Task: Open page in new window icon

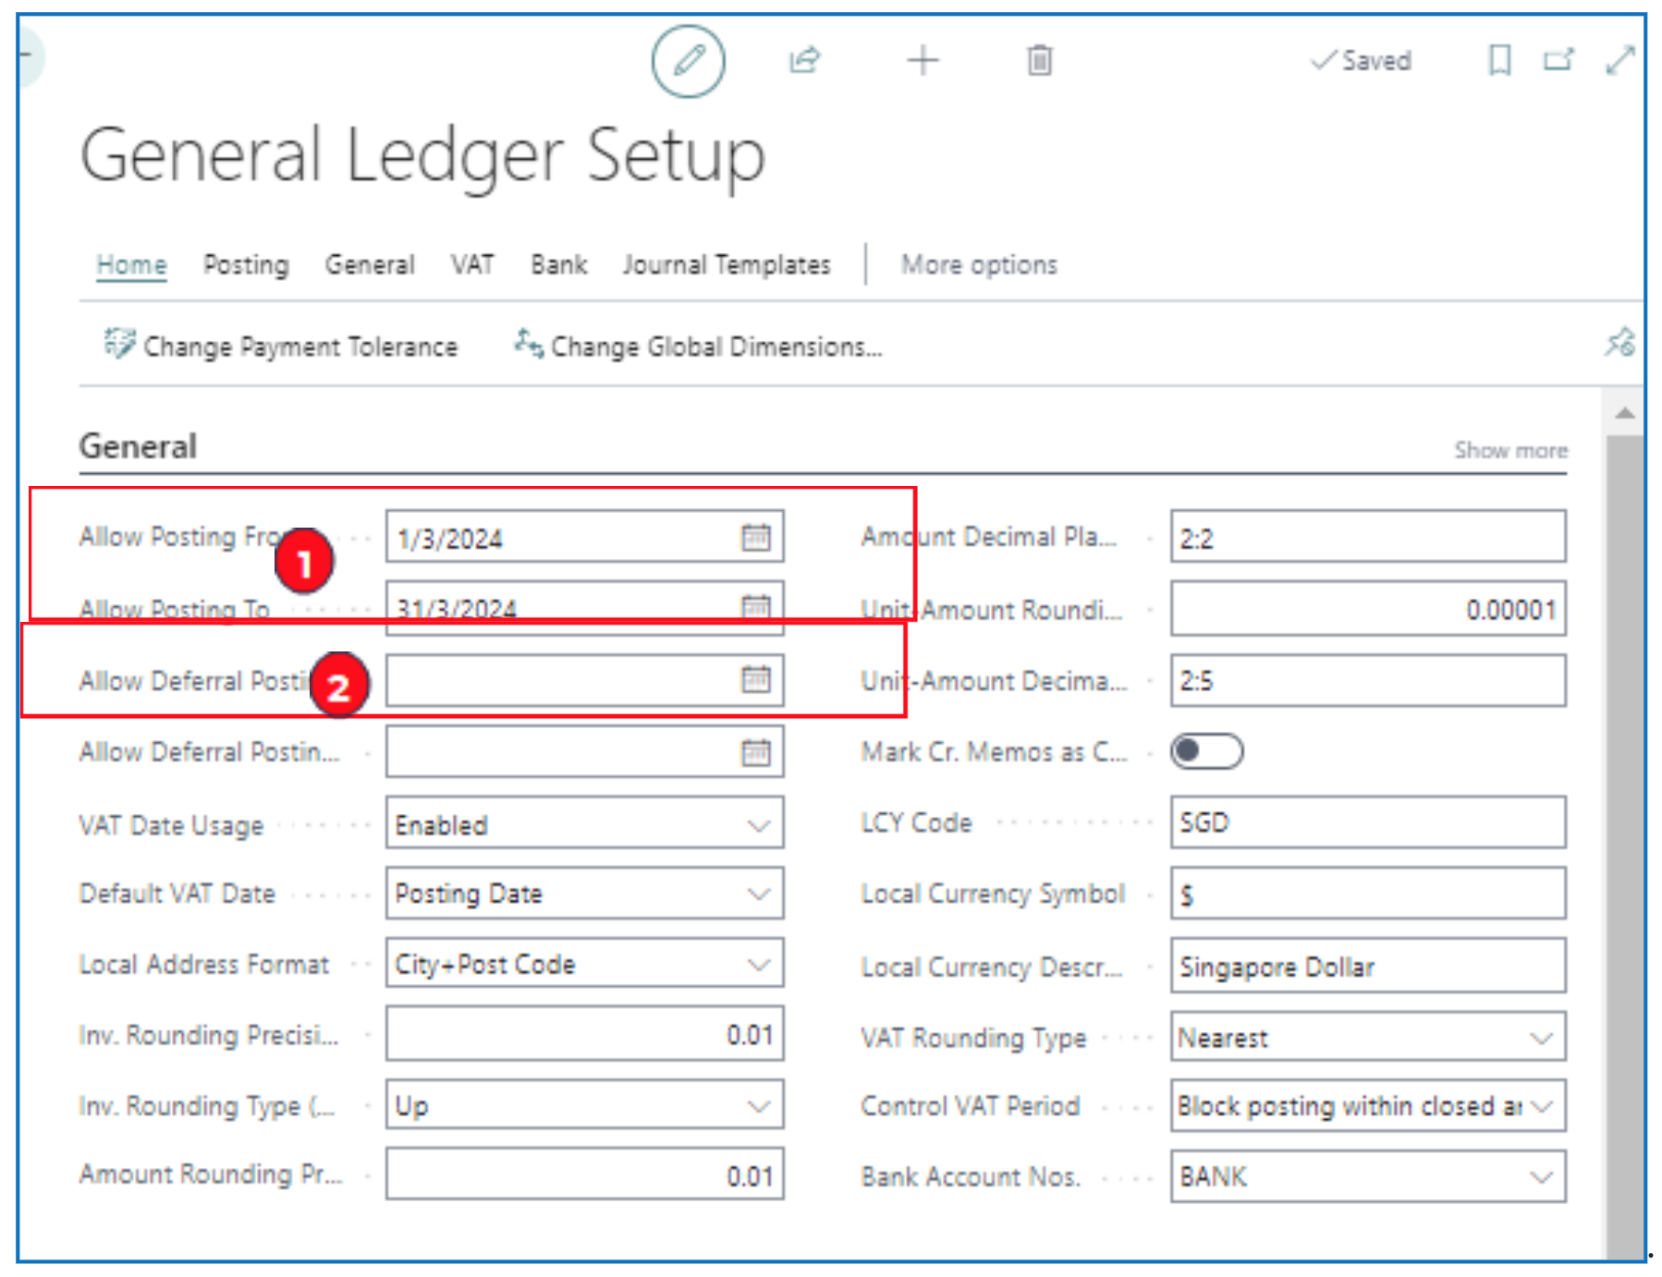Action: point(1558,61)
